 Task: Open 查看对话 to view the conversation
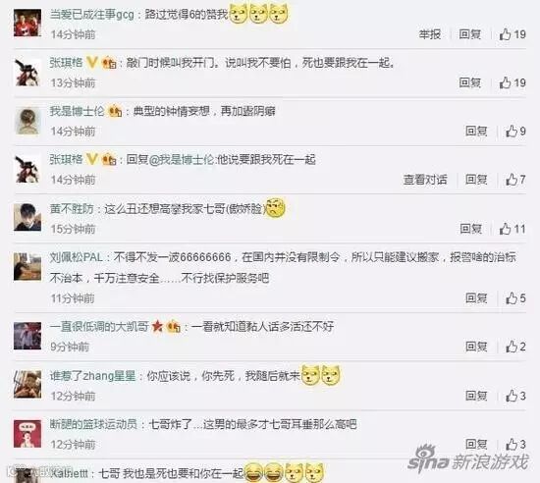425,180
